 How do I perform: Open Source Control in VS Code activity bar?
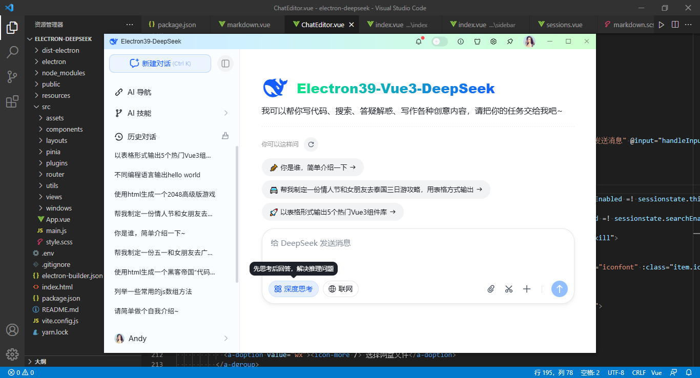pyautogui.click(x=12, y=76)
